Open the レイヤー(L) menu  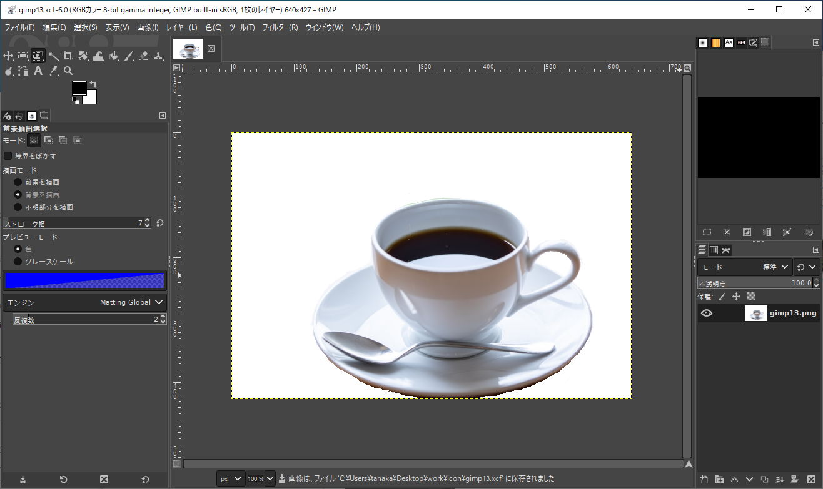[181, 27]
